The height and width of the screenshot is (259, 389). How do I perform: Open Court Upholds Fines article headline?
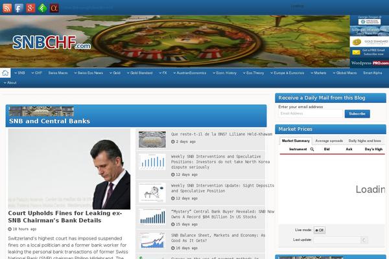click(x=65, y=217)
